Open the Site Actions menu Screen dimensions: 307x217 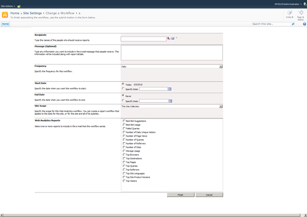click(8, 6)
